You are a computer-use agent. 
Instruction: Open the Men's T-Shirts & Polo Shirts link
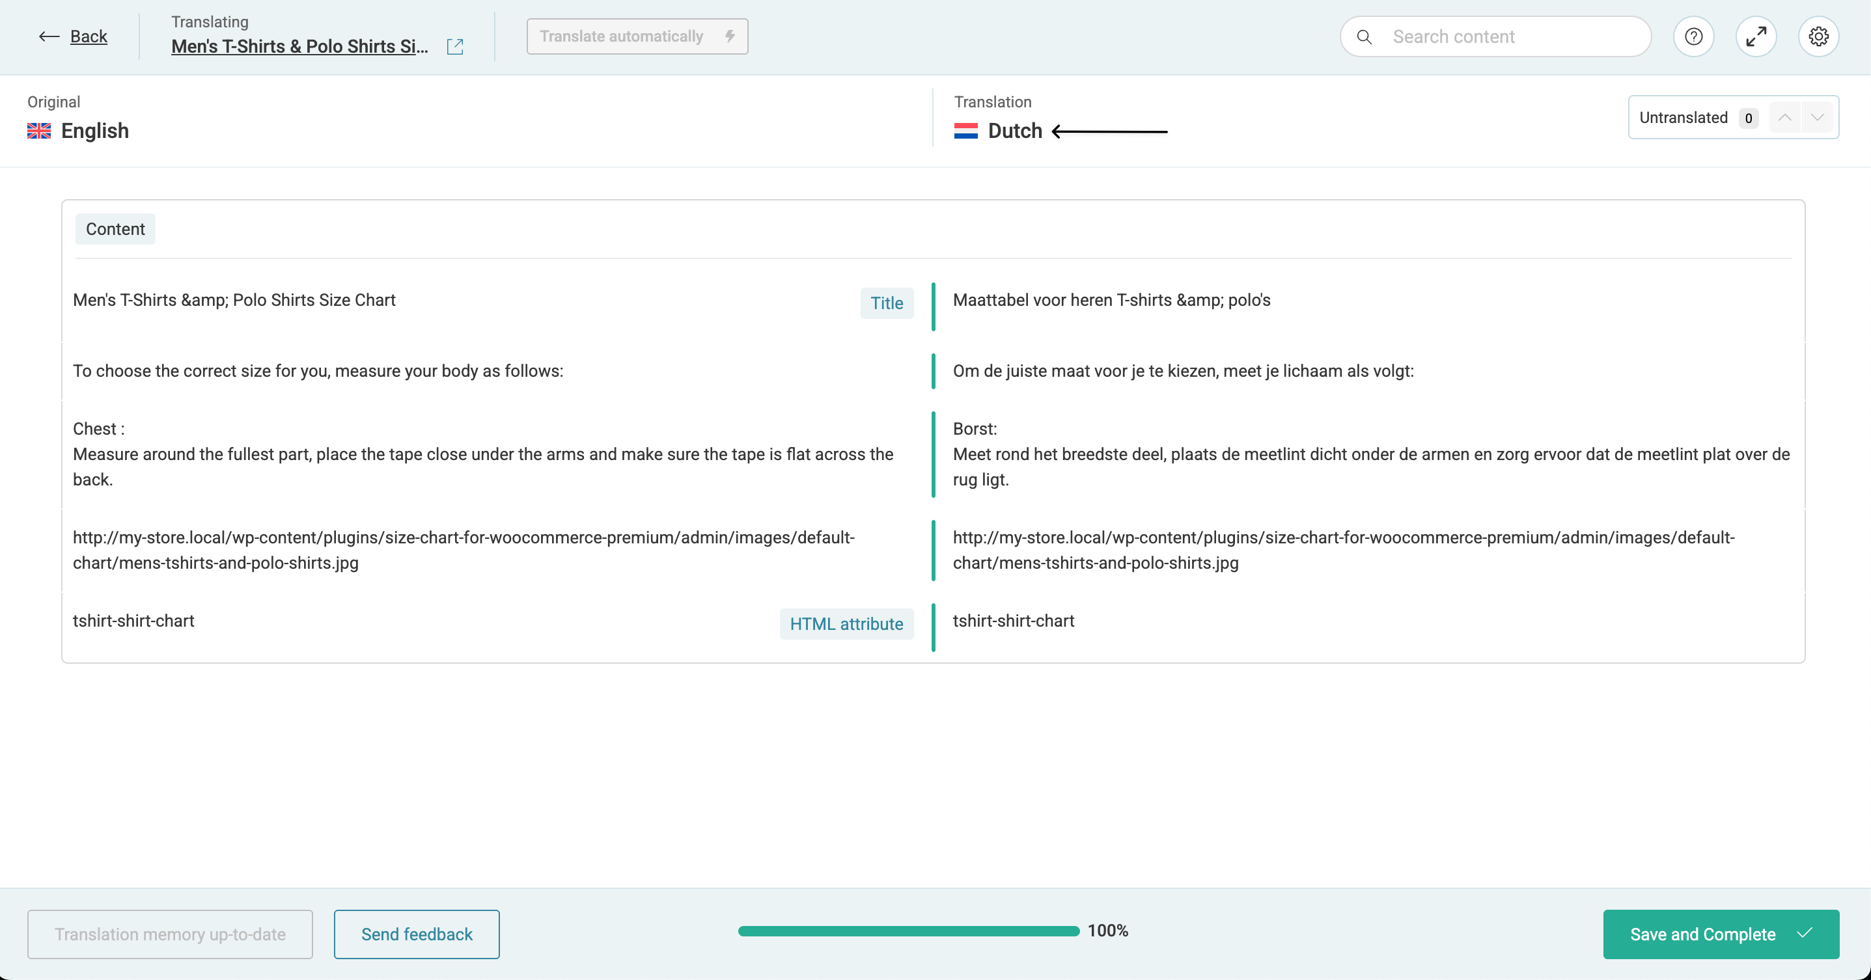point(299,46)
